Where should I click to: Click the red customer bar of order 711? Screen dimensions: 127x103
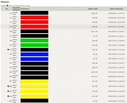pos(34,17)
